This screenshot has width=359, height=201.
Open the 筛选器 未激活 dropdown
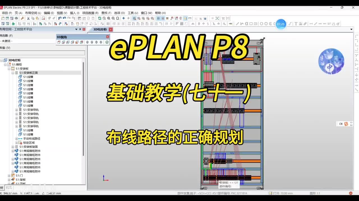[x=28, y=41]
